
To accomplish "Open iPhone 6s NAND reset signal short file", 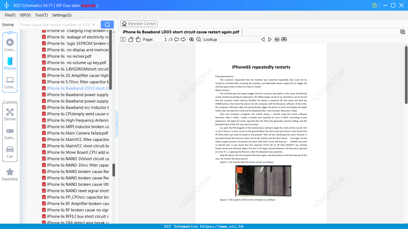I will [75, 191].
